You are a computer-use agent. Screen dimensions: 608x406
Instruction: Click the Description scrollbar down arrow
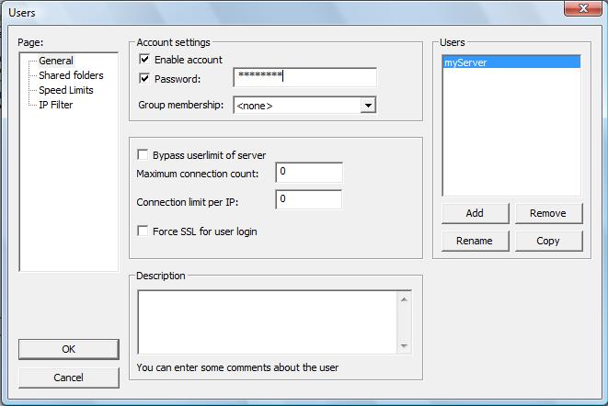pyautogui.click(x=404, y=346)
